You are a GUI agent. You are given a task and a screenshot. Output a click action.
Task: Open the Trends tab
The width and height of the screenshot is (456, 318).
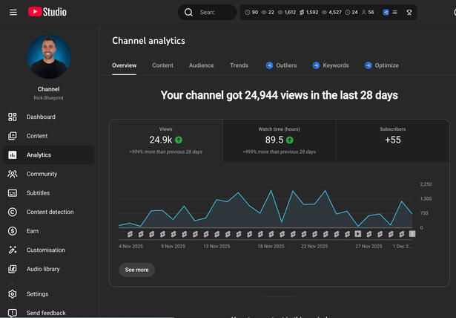pyautogui.click(x=239, y=65)
